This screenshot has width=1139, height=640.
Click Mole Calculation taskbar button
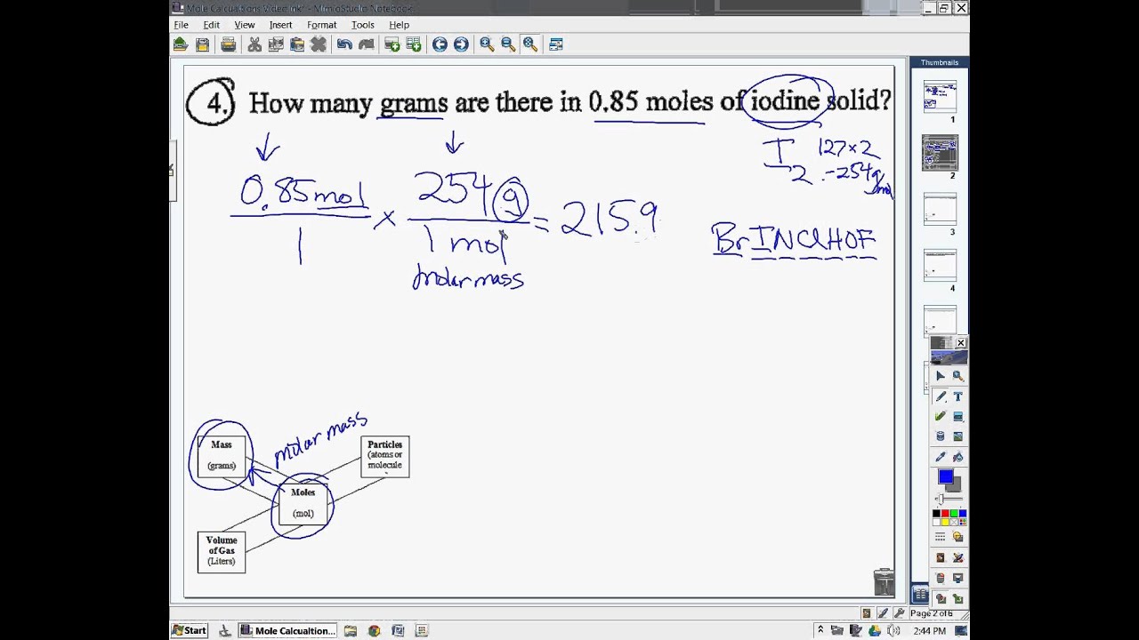click(287, 630)
